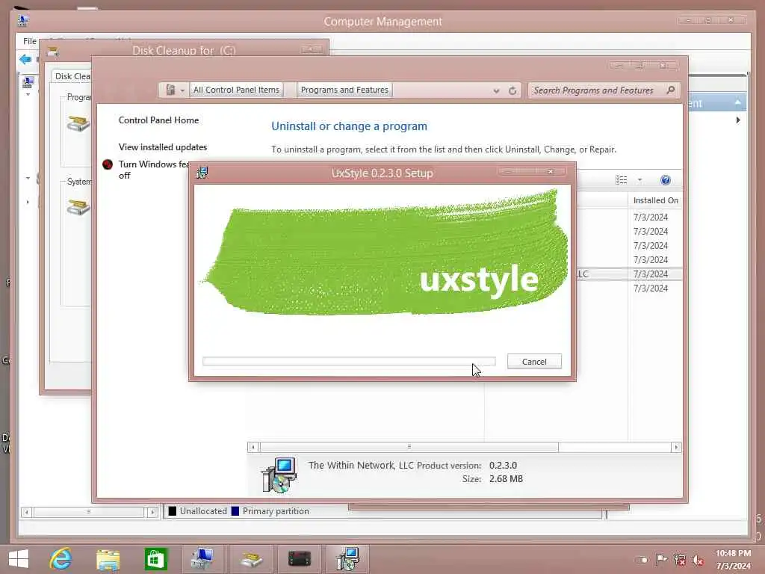Switch to UxStyle installer taskbar button

tap(347, 559)
